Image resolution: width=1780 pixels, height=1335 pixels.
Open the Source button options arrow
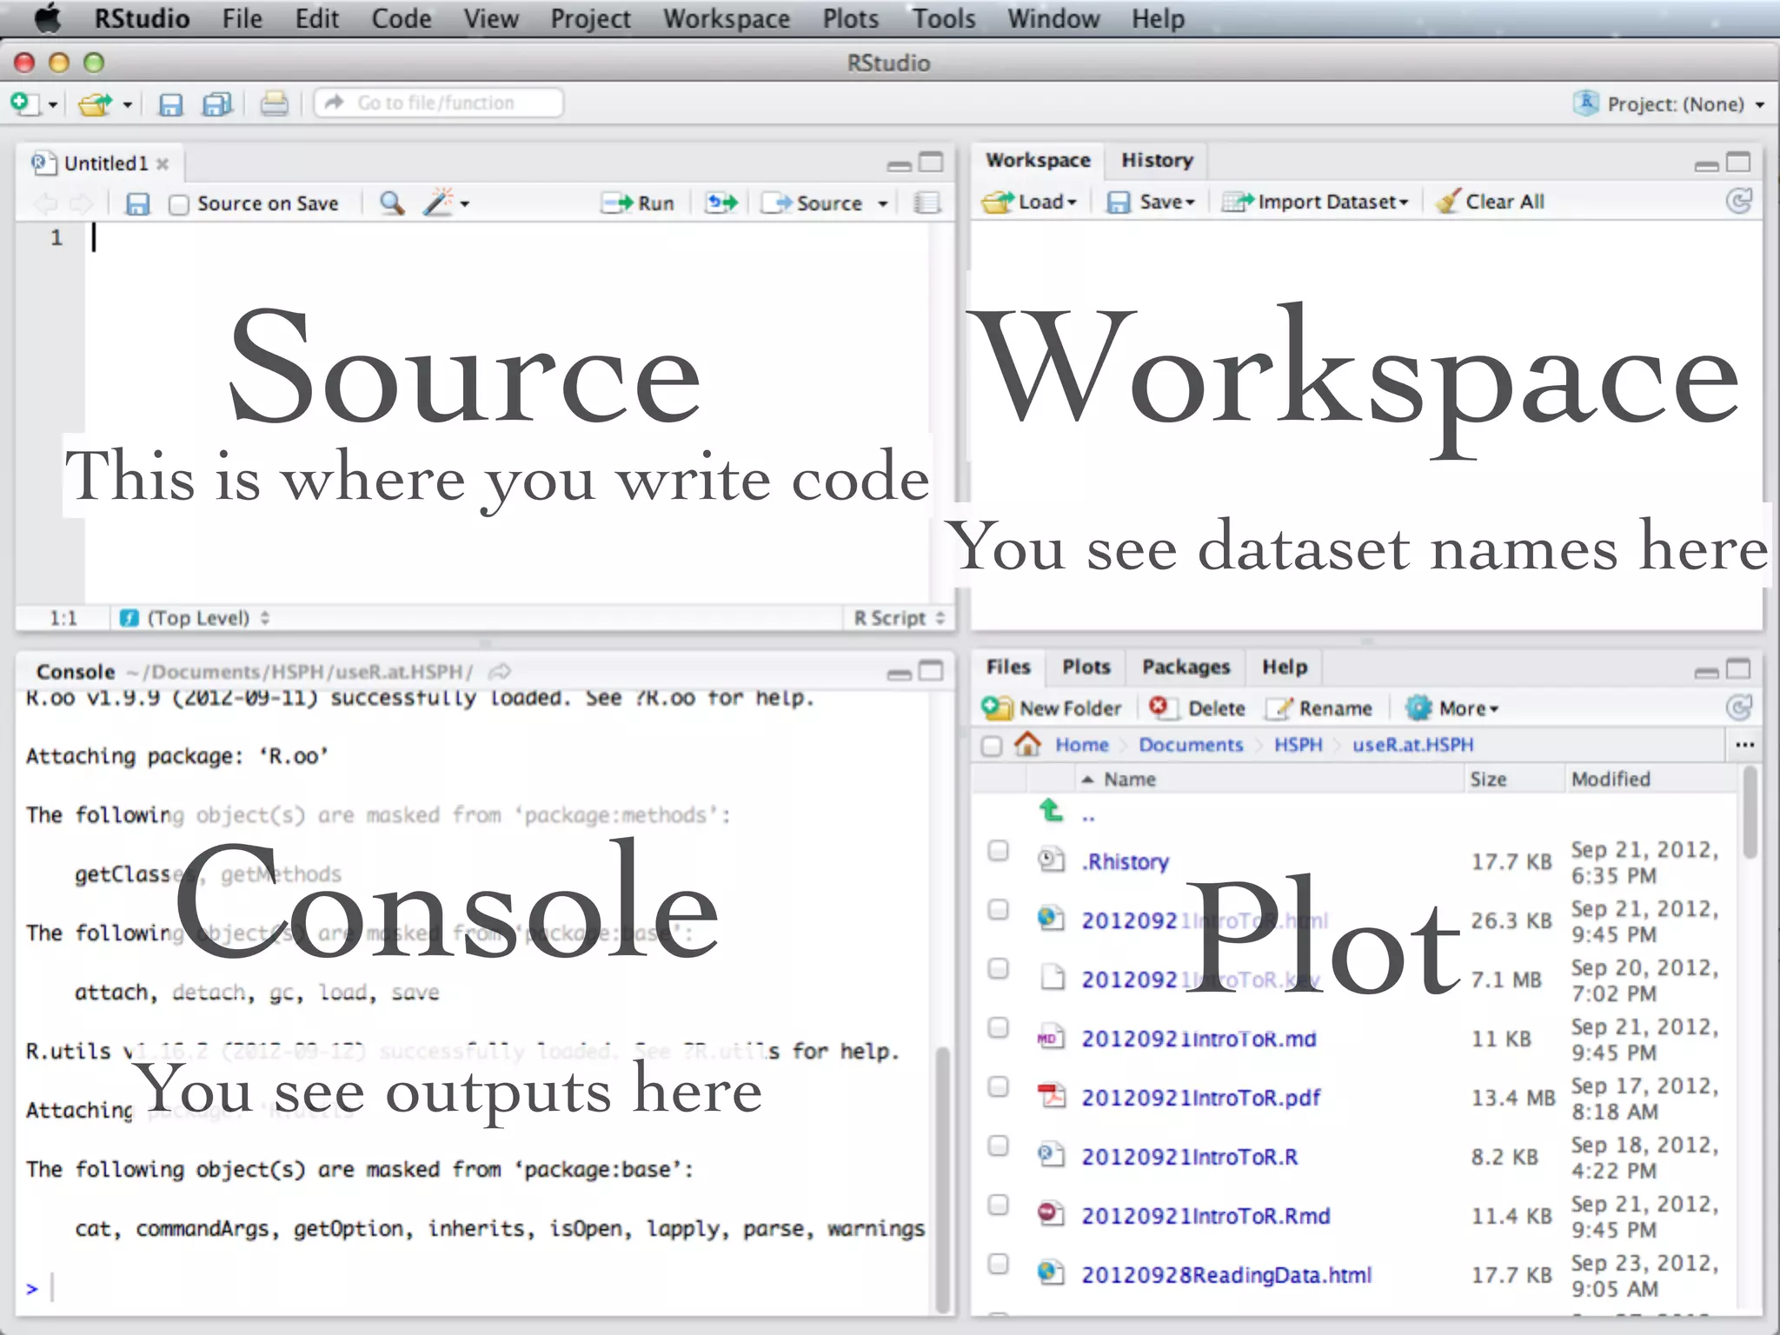click(882, 203)
